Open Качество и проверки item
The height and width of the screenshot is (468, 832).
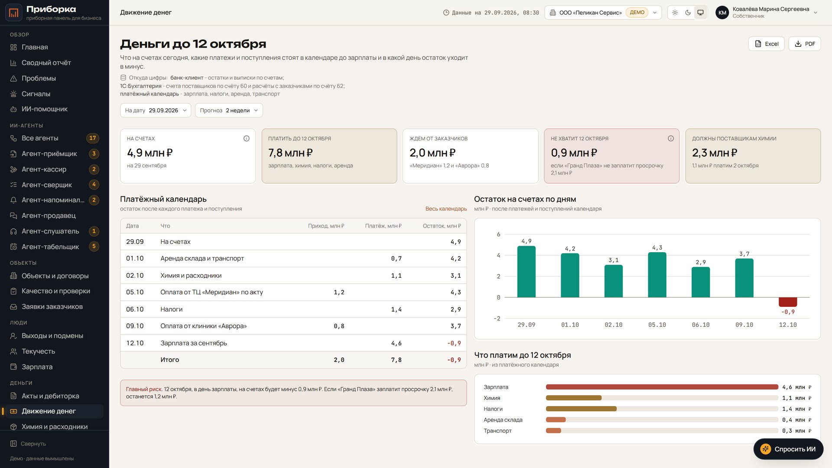point(54,291)
